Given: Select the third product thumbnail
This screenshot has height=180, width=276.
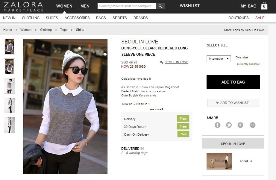Looking at the screenshot, I should tap(9, 86).
